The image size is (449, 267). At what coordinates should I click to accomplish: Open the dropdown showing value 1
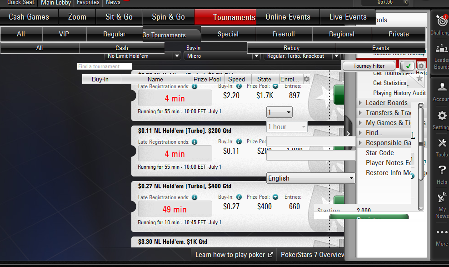279,112
